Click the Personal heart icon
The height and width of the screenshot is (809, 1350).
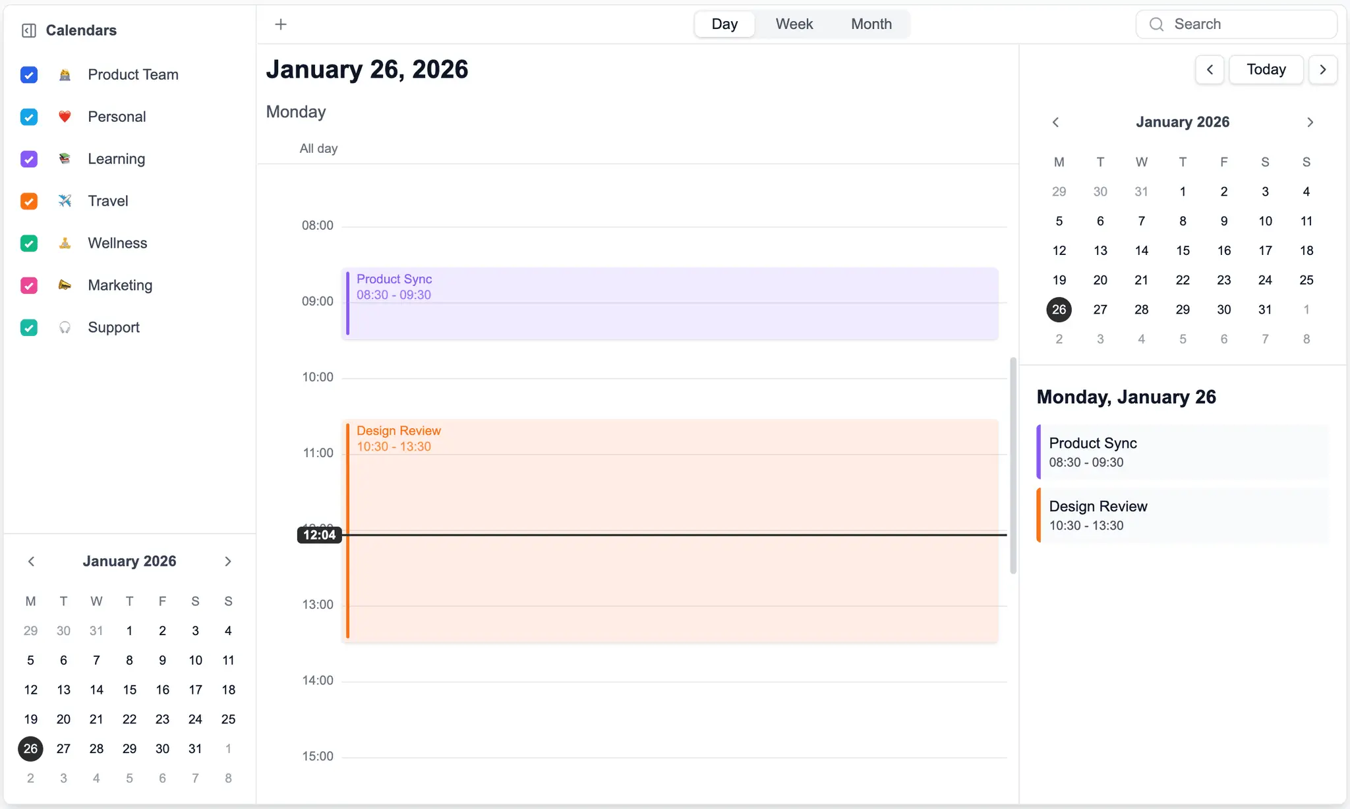pyautogui.click(x=65, y=117)
